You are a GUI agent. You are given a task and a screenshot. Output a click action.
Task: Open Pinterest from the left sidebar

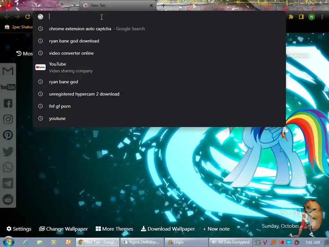(x=8, y=135)
